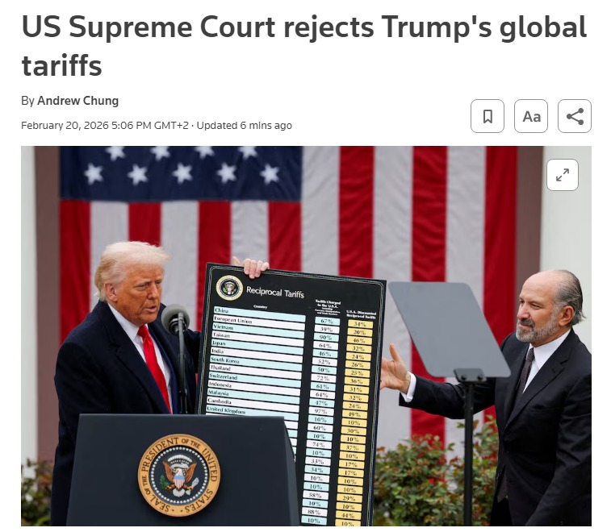Click the word 'By' before the author name

click(27, 101)
